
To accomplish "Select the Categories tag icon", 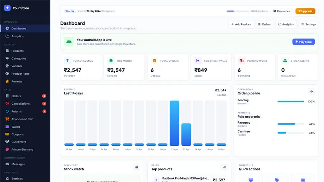I will tap(7, 58).
